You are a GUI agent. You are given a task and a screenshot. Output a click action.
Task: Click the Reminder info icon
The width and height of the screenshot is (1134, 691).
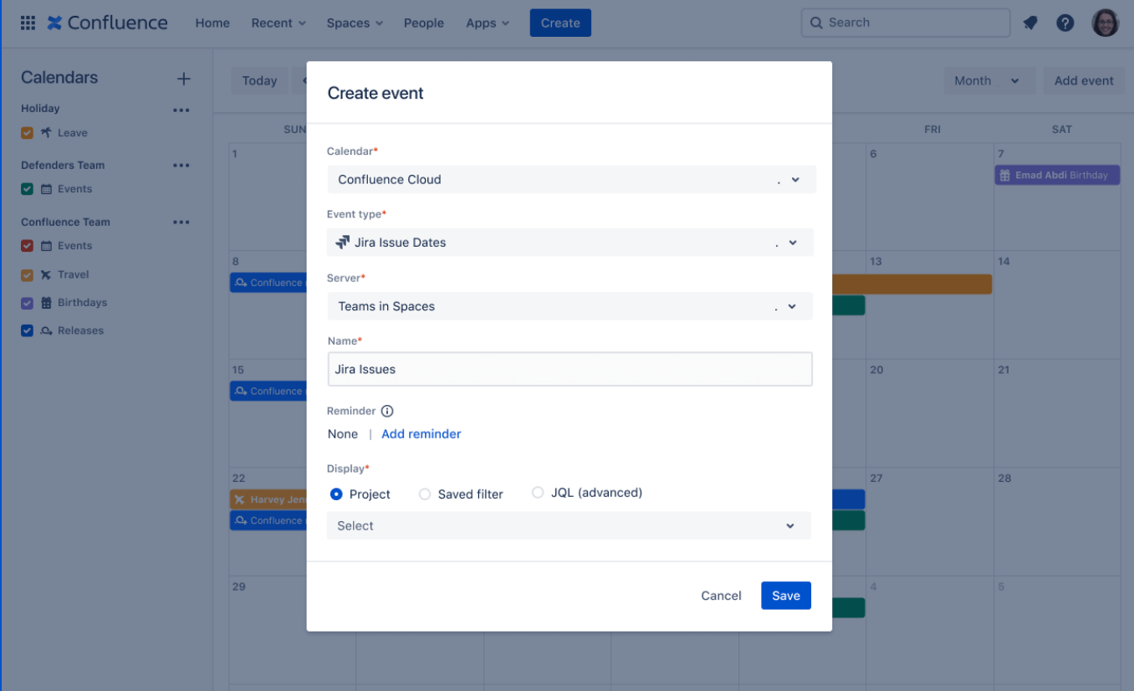pyautogui.click(x=387, y=411)
